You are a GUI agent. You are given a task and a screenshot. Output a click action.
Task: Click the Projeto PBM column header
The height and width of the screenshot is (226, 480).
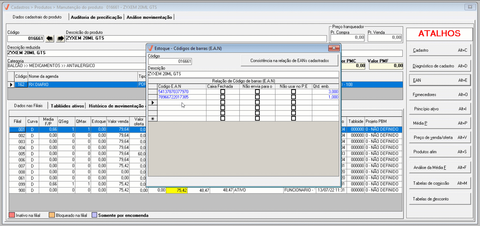pos(383,121)
